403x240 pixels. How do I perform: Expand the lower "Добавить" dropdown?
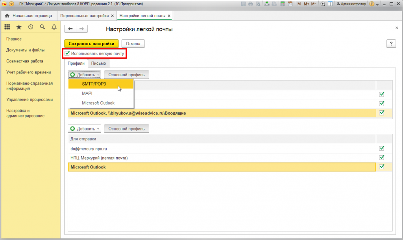click(x=85, y=129)
